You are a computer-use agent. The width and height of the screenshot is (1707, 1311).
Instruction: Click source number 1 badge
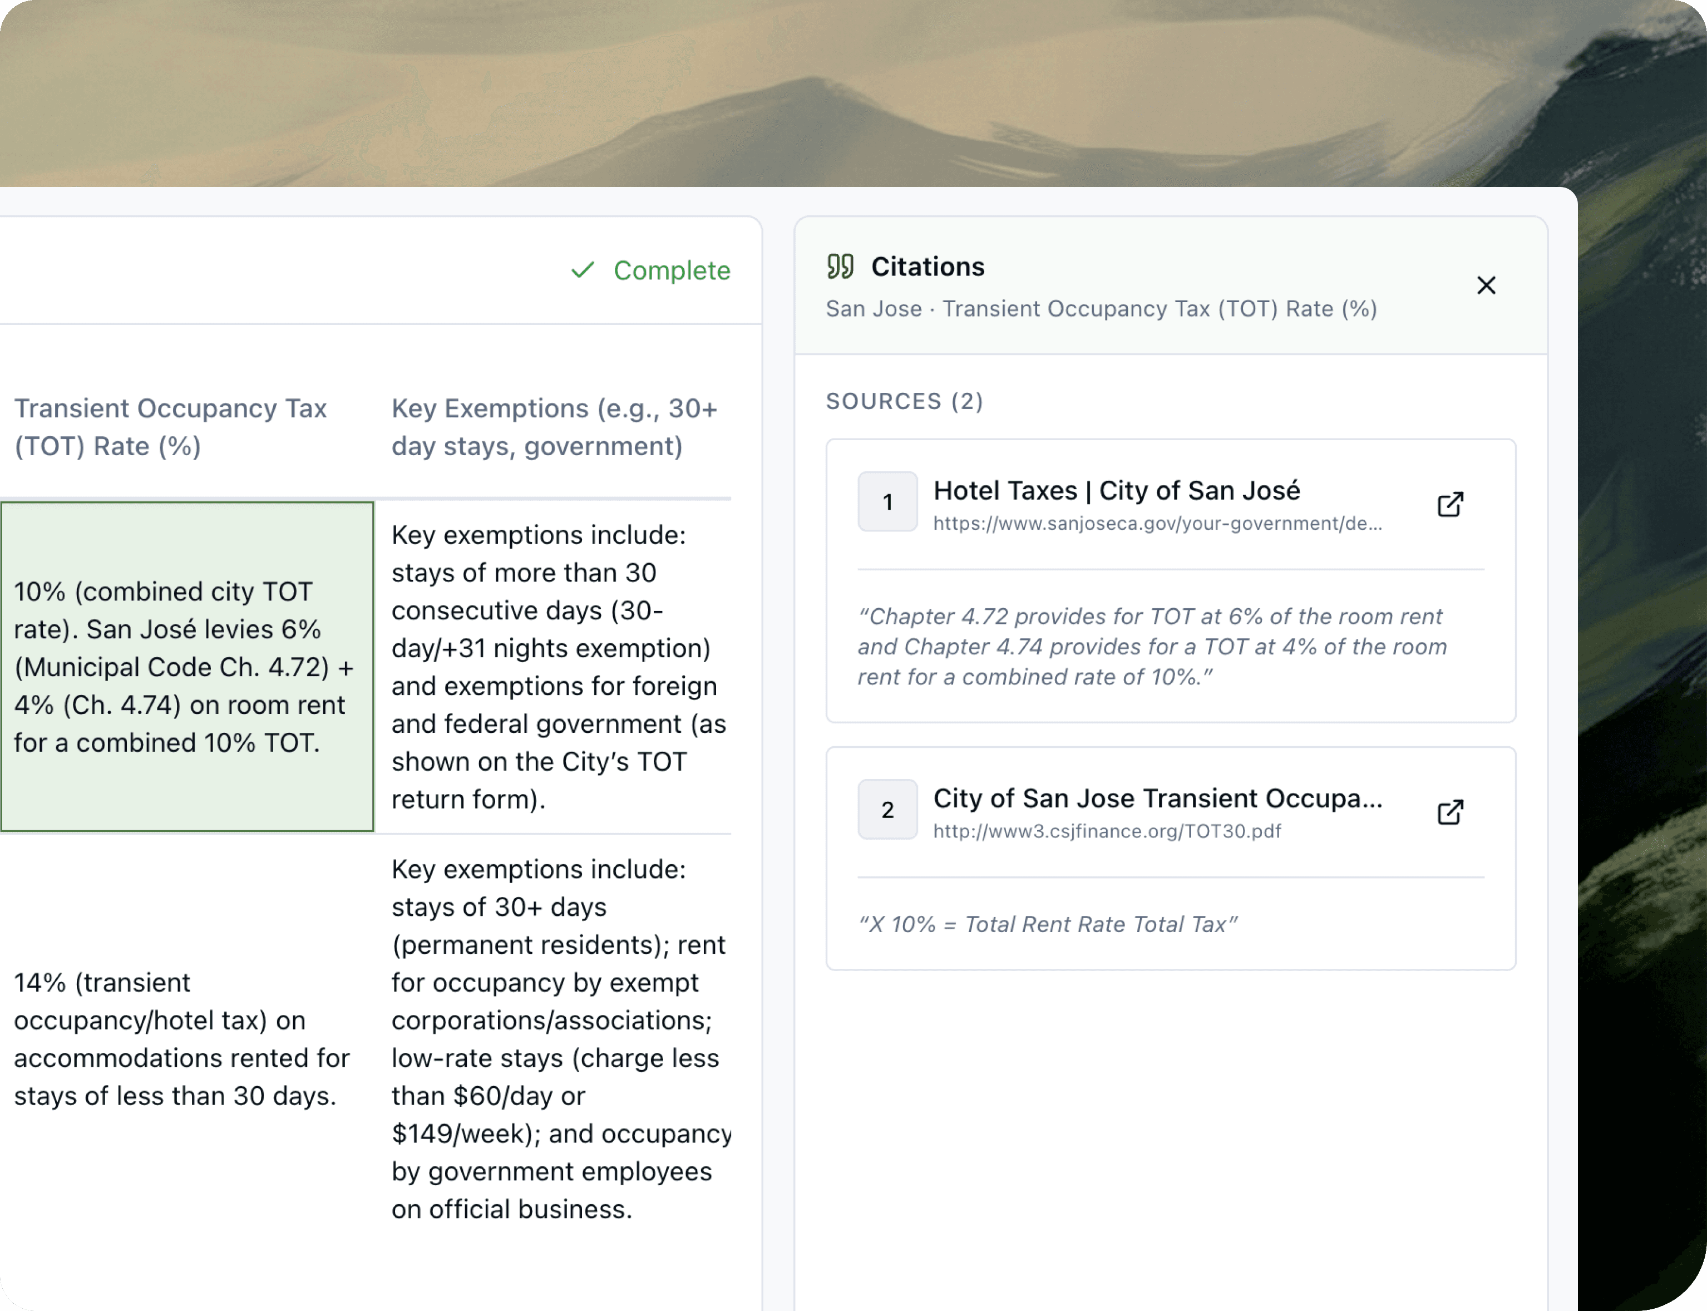tap(887, 502)
